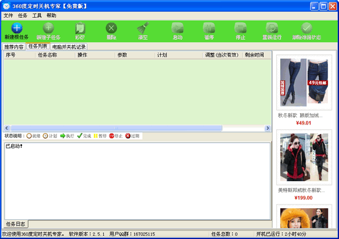The width and height of the screenshot is (339, 239).
Task: Click the ¥199.00 price text
Action: pos(303,198)
